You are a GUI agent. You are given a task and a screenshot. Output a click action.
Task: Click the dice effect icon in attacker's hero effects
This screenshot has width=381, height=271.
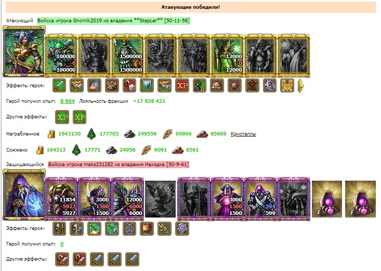129,85
